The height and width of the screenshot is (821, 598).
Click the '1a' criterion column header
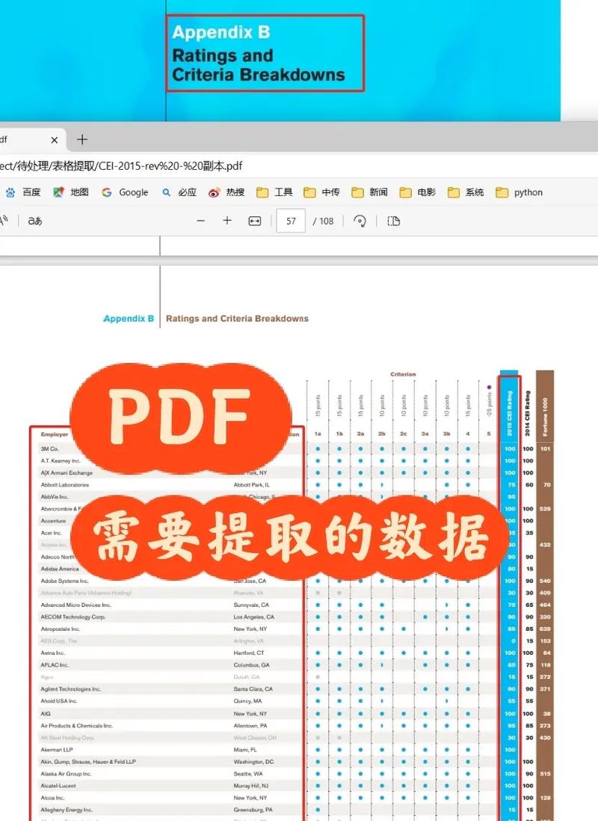[318, 434]
